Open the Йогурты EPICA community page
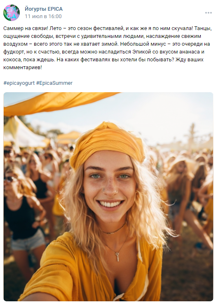This screenshot has height=305, width=218. pos(44,9)
